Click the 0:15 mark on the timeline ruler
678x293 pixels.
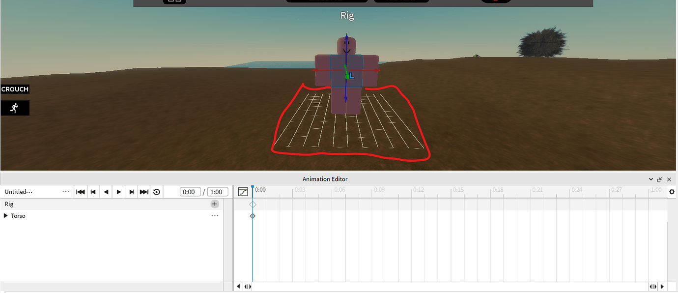458,190
